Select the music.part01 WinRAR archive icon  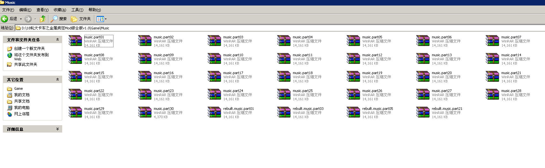[x=75, y=41]
